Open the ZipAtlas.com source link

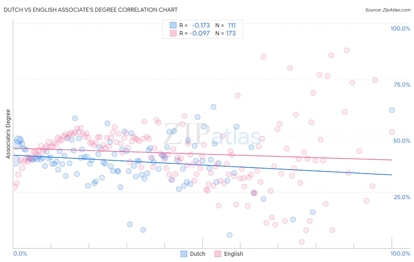(387, 10)
